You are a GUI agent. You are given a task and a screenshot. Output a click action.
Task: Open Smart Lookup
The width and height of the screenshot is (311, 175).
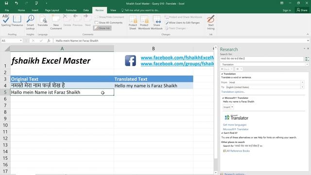point(30,22)
